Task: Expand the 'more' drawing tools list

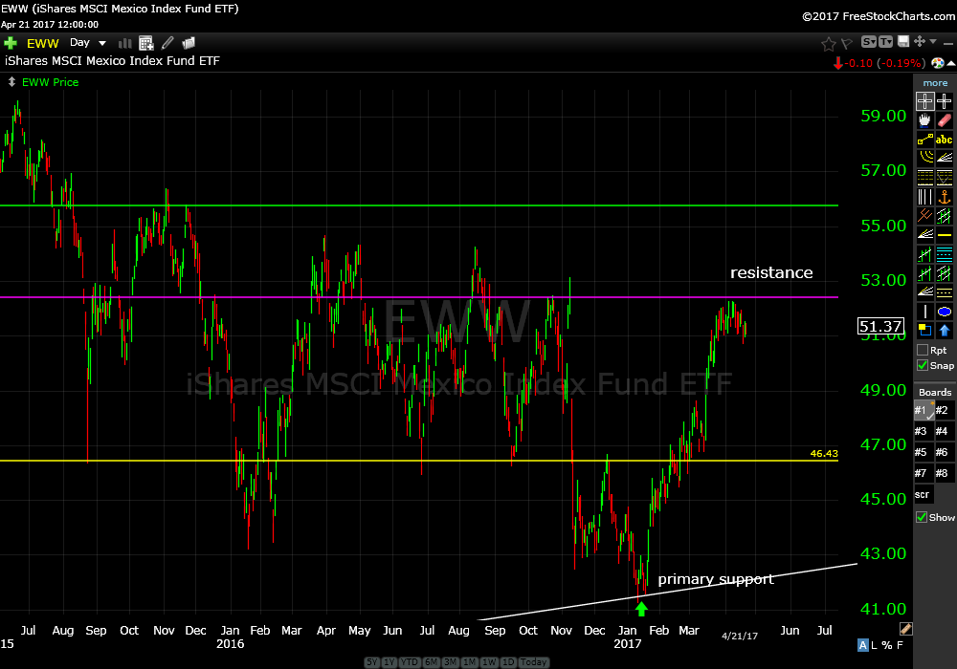Action: point(935,83)
